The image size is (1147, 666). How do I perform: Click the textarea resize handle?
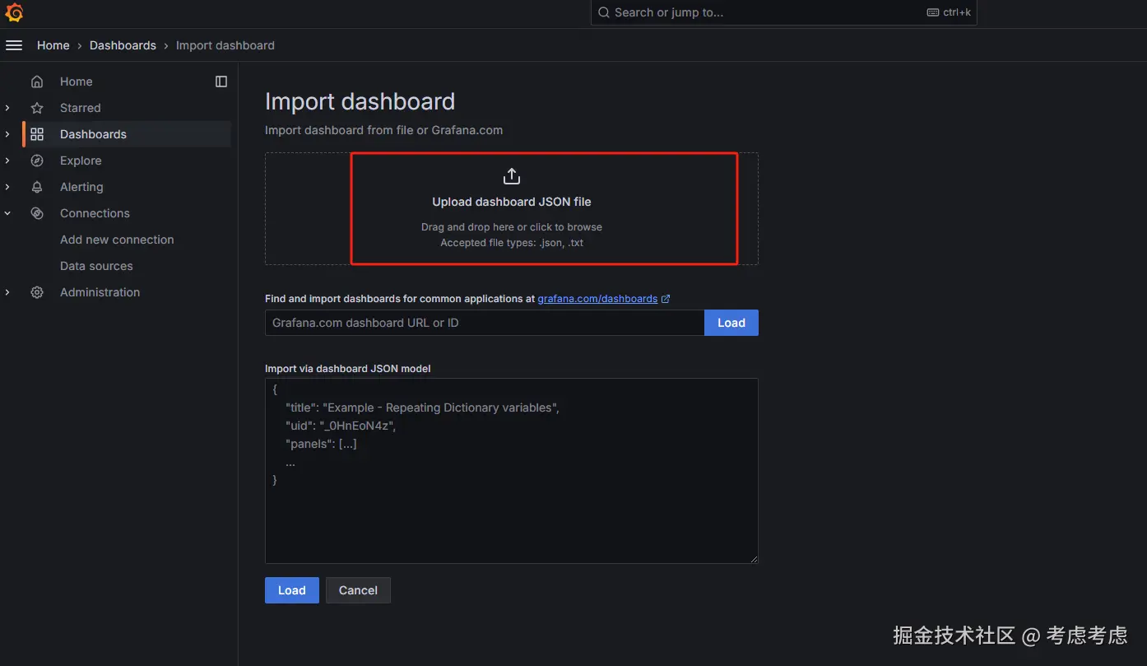coord(753,559)
